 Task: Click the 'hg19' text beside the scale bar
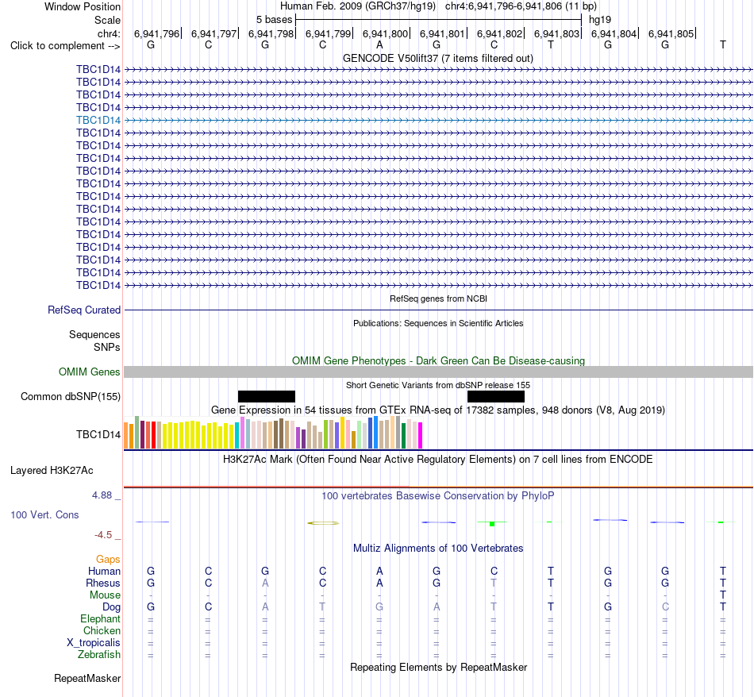(600, 20)
